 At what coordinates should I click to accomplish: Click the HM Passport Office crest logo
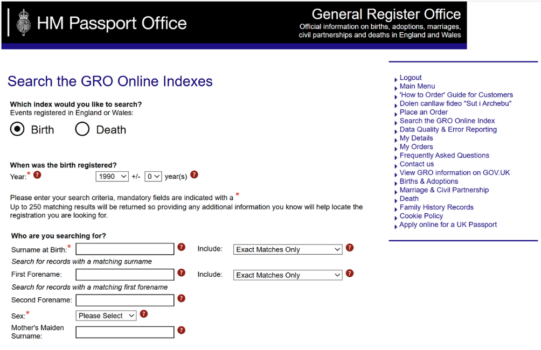pos(24,22)
